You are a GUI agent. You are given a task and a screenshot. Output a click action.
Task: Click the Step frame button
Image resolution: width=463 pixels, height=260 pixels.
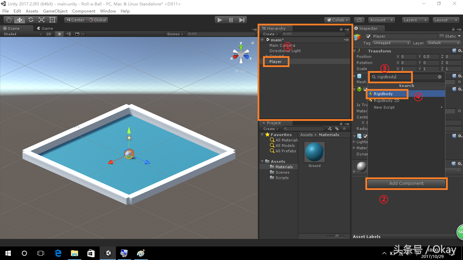(x=242, y=20)
